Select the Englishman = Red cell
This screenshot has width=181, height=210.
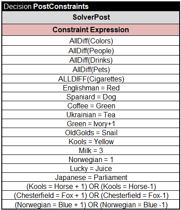(90, 88)
